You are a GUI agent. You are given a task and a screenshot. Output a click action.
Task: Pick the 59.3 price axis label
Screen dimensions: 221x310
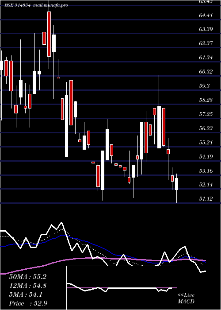point(204,86)
